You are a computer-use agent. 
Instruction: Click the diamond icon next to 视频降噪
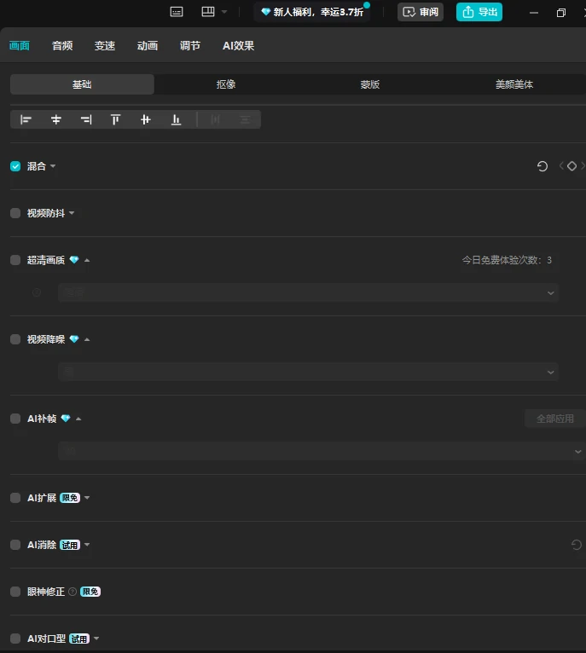coord(74,339)
